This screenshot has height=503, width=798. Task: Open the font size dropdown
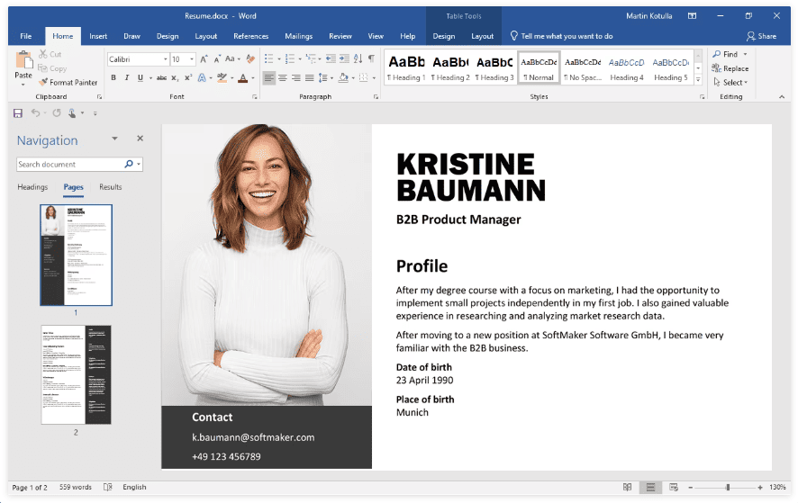tap(192, 59)
